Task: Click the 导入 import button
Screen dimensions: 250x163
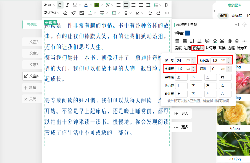Action: tap(181, 113)
